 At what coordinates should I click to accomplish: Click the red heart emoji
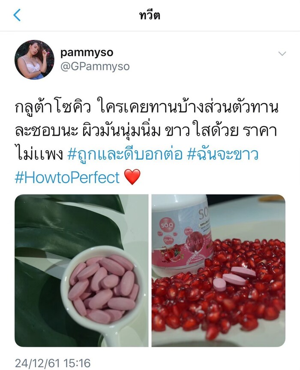[x=132, y=177]
